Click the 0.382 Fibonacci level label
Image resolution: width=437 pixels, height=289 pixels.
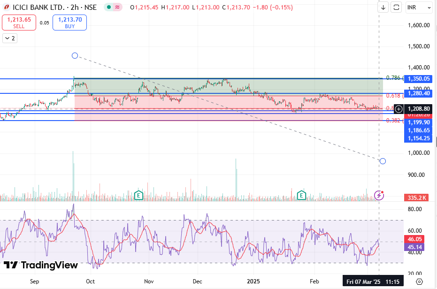(393, 121)
